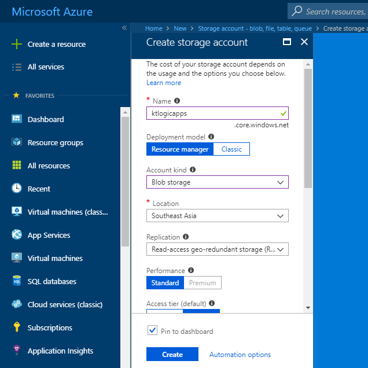Click the search magnifier icon
This screenshot has height=368, width=368.
point(297,11)
